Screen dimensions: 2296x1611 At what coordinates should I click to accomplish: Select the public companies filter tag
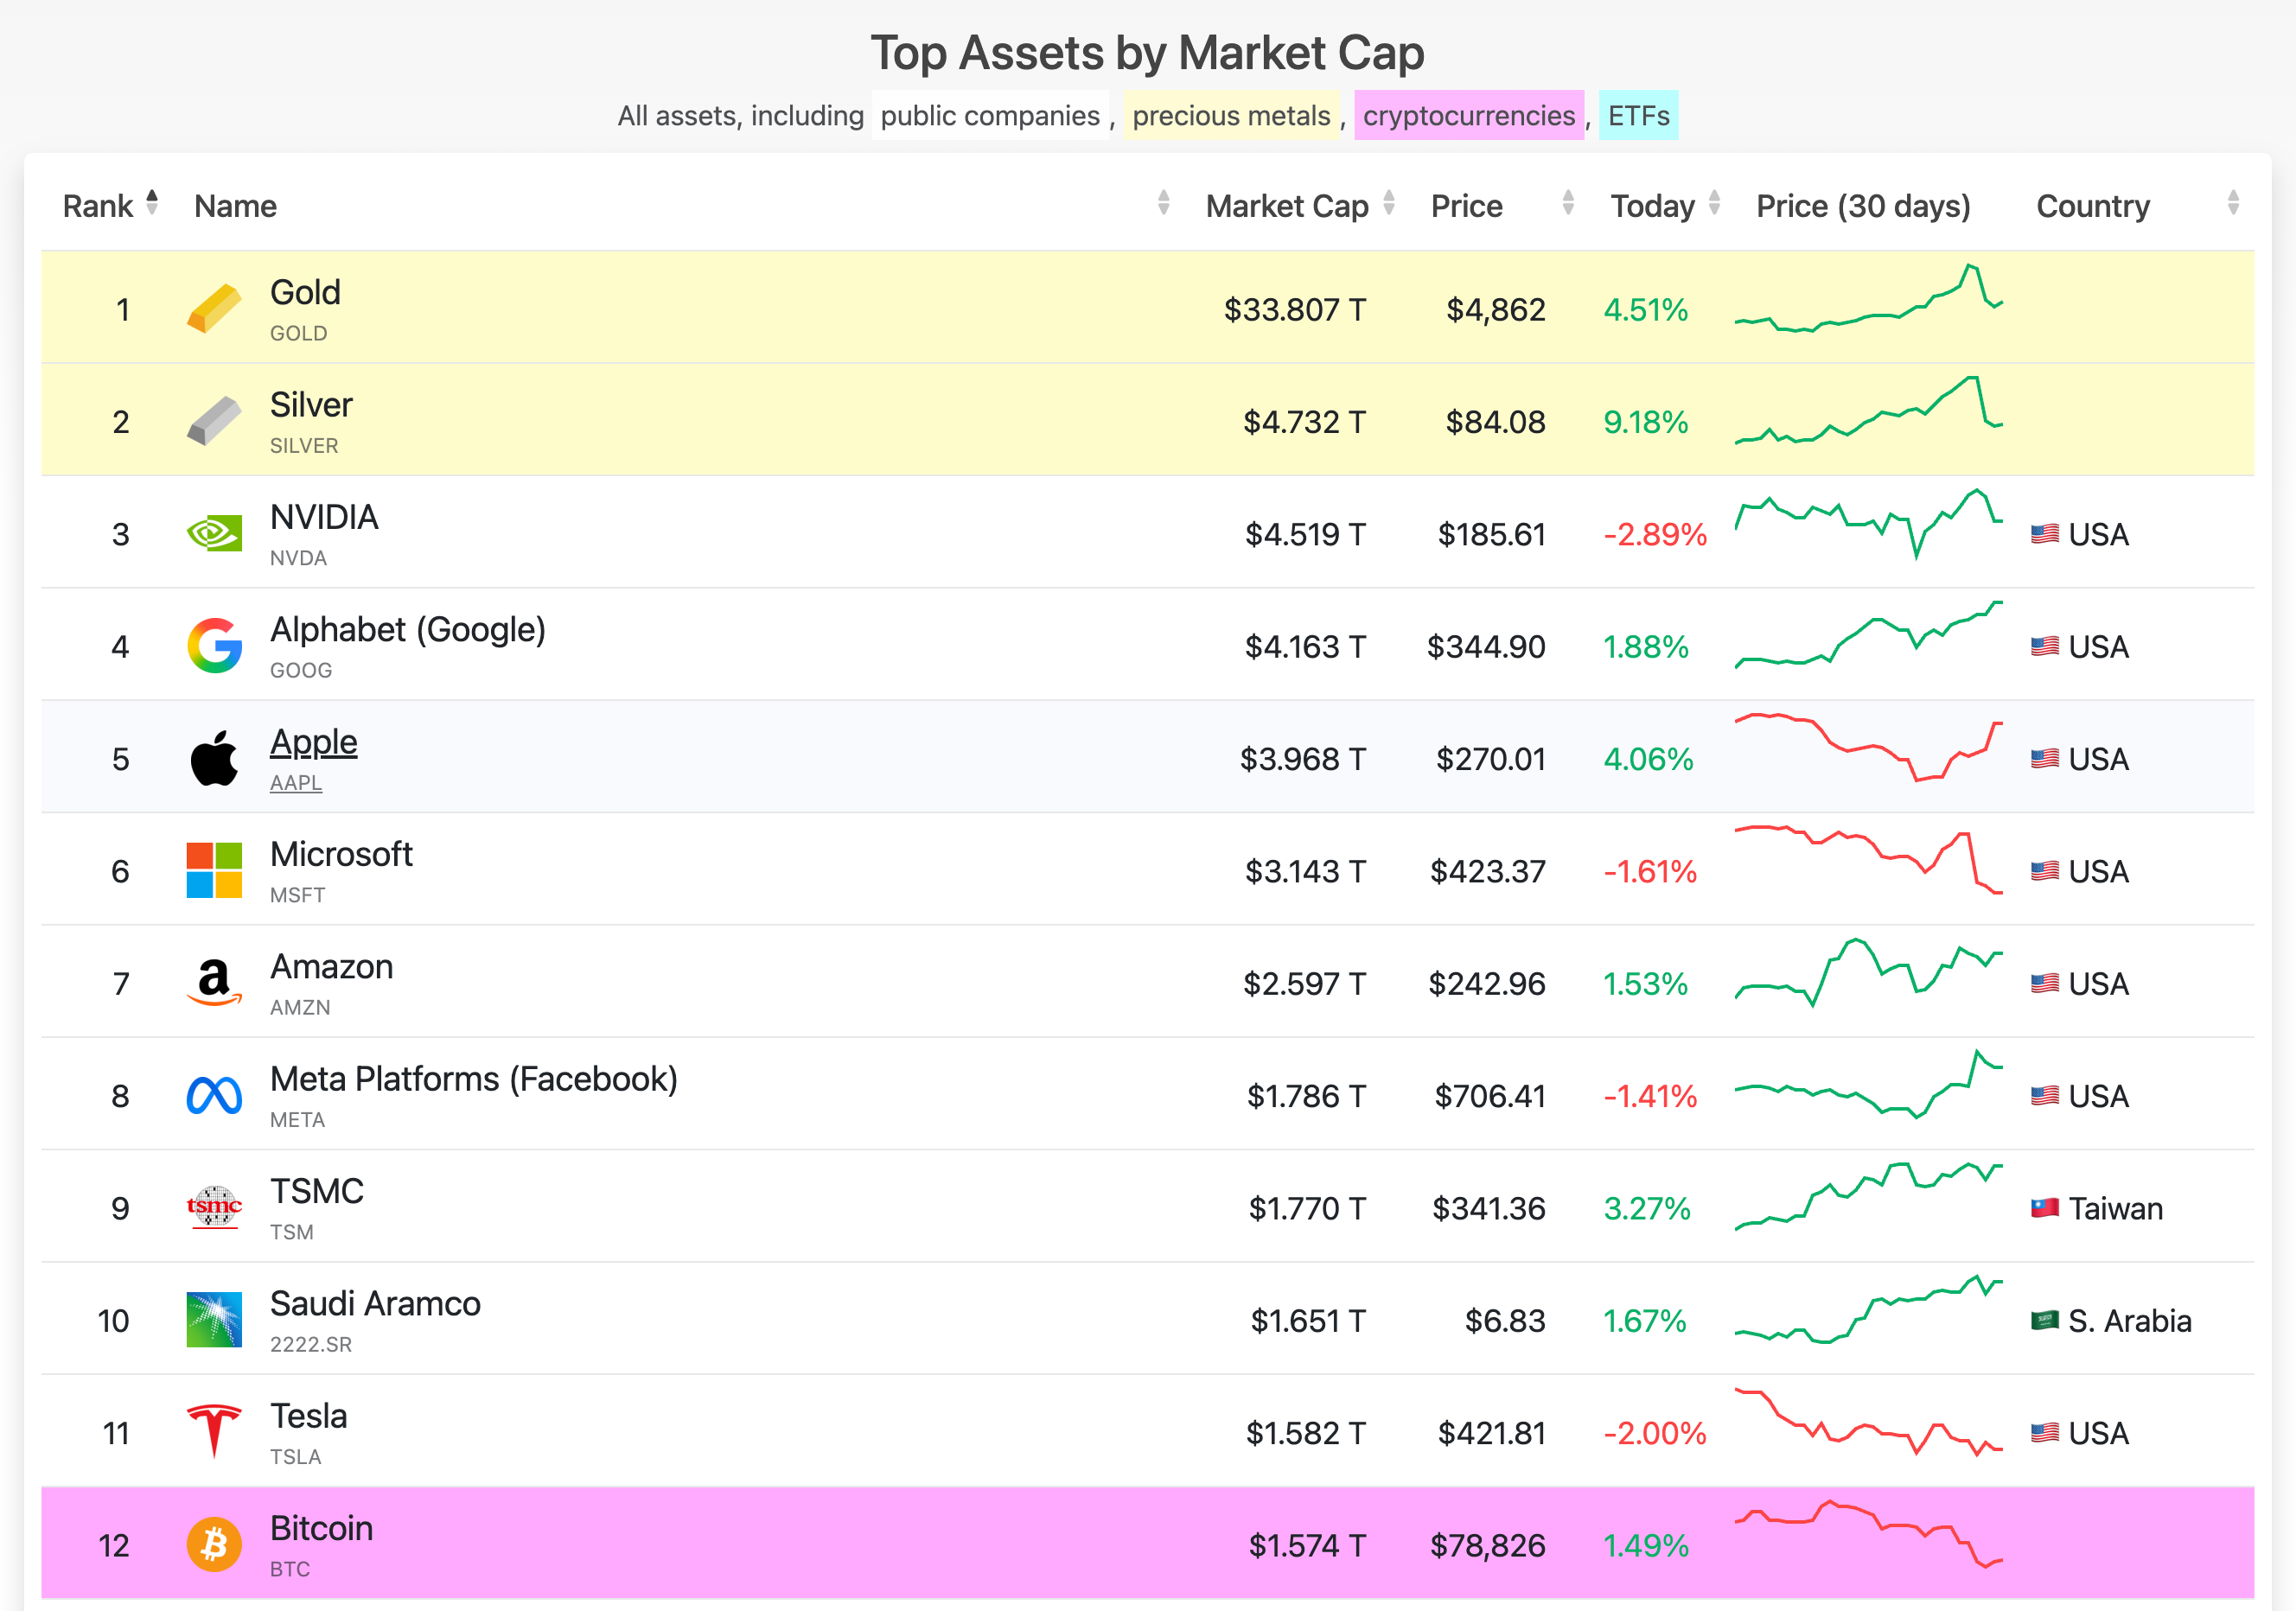coord(989,116)
